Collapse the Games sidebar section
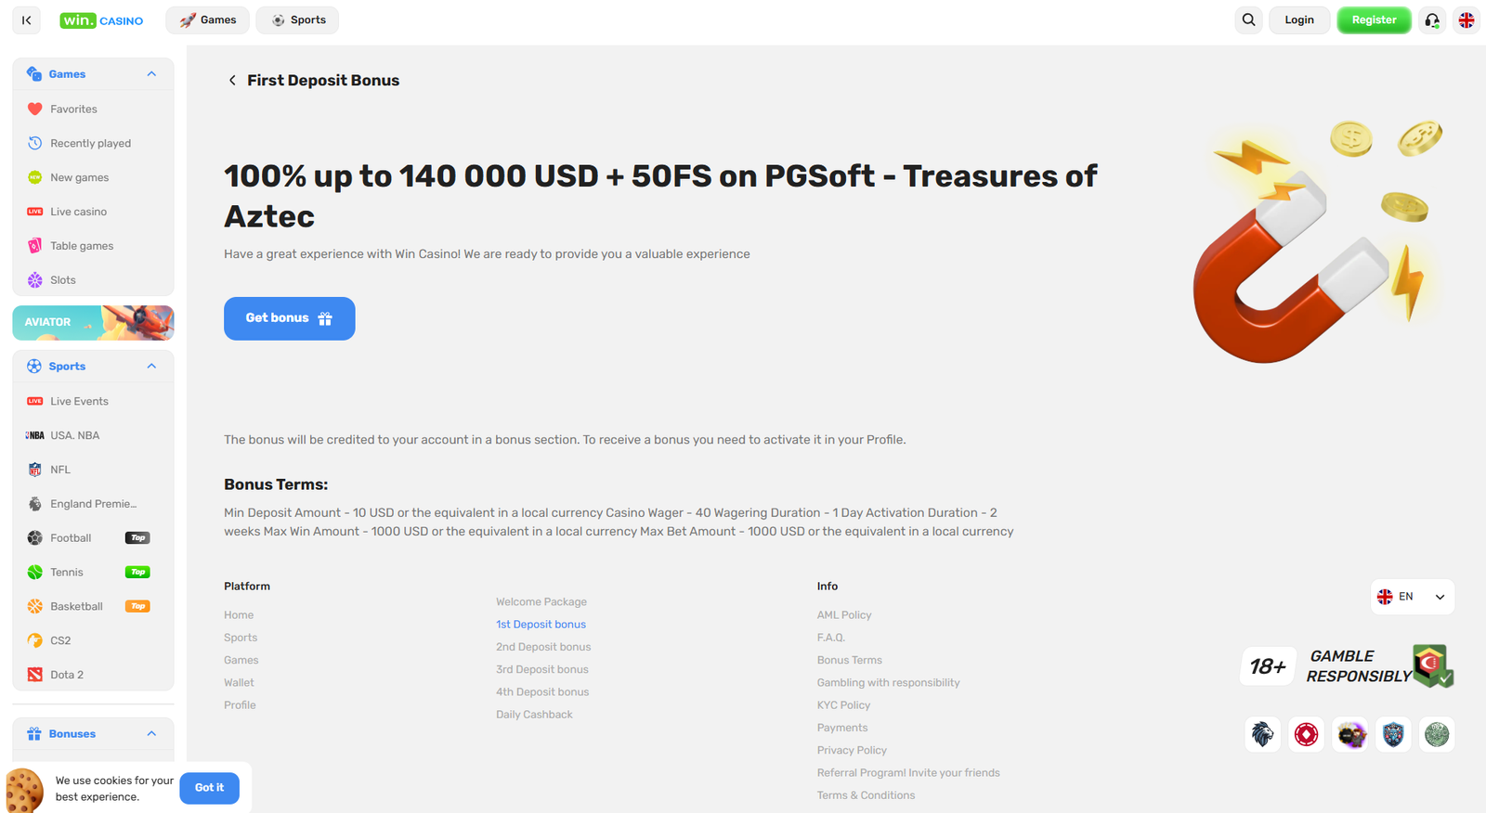This screenshot has height=813, width=1486. coord(151,74)
